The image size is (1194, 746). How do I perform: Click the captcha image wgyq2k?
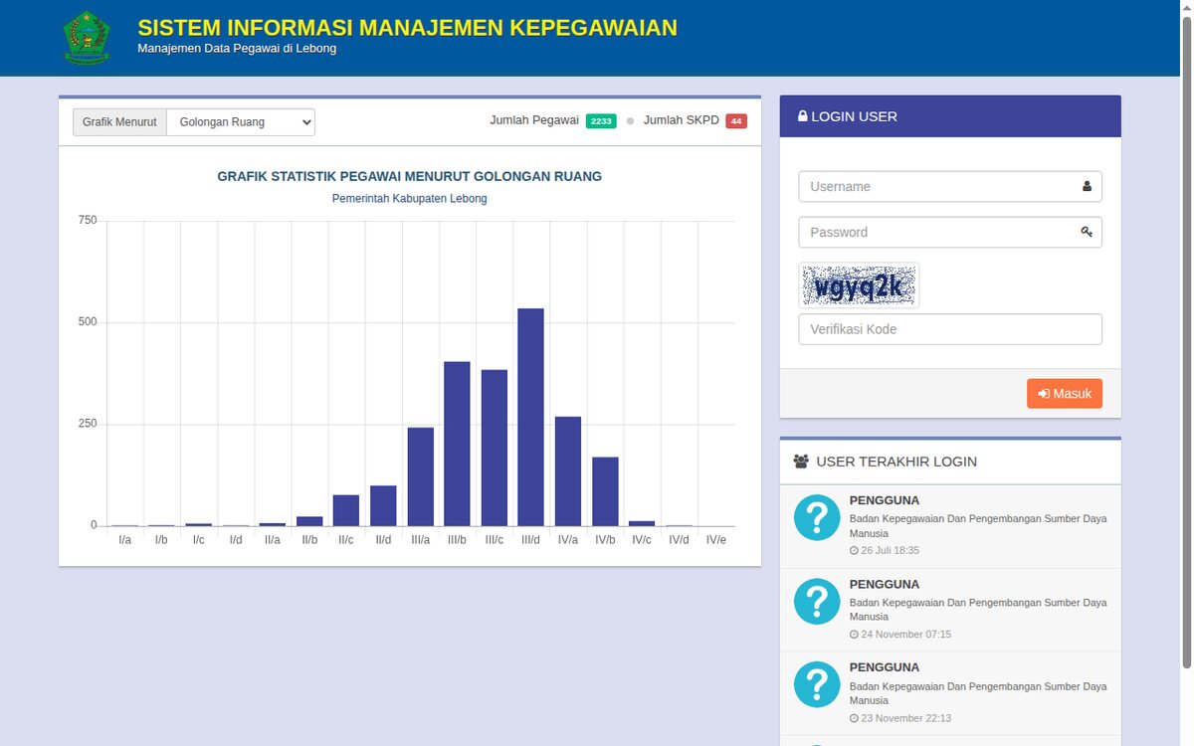point(859,285)
